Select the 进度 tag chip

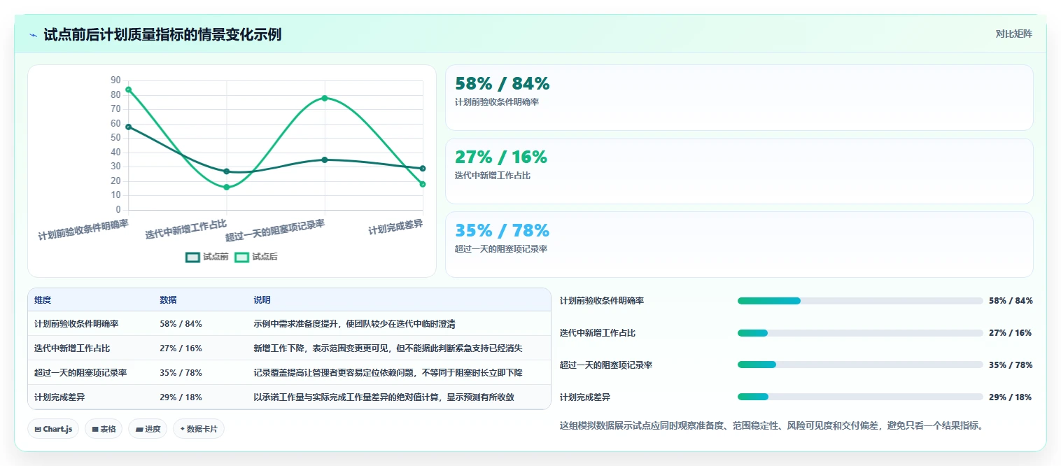148,429
